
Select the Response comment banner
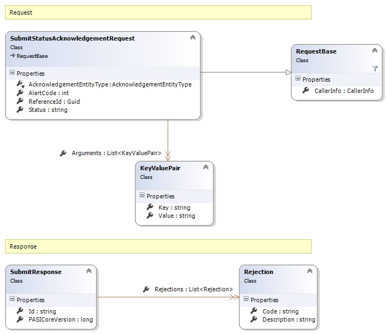pyautogui.click(x=158, y=246)
